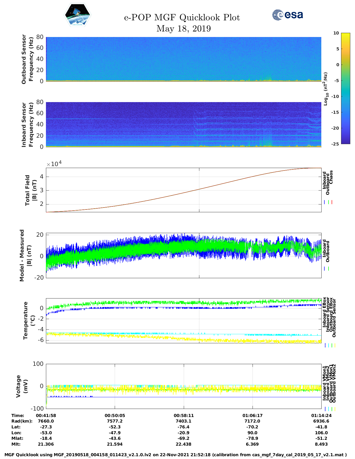Click the Model - Measured residual plot
The height and width of the screenshot is (459, 355).
pyautogui.click(x=183, y=255)
